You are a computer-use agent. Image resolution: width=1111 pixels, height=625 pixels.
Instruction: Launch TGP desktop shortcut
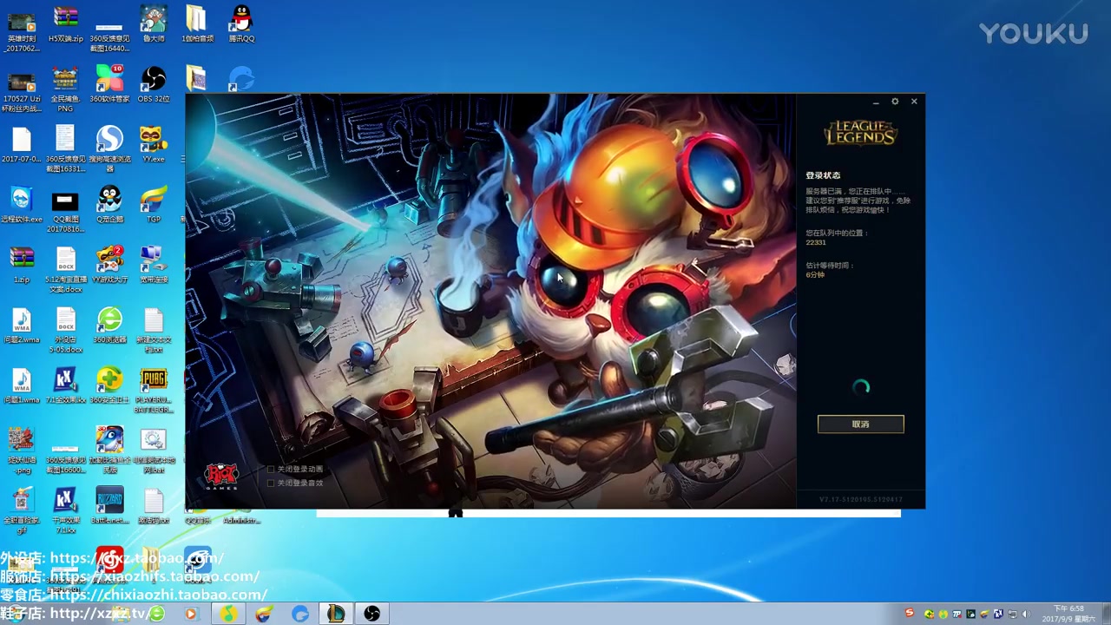click(x=154, y=205)
